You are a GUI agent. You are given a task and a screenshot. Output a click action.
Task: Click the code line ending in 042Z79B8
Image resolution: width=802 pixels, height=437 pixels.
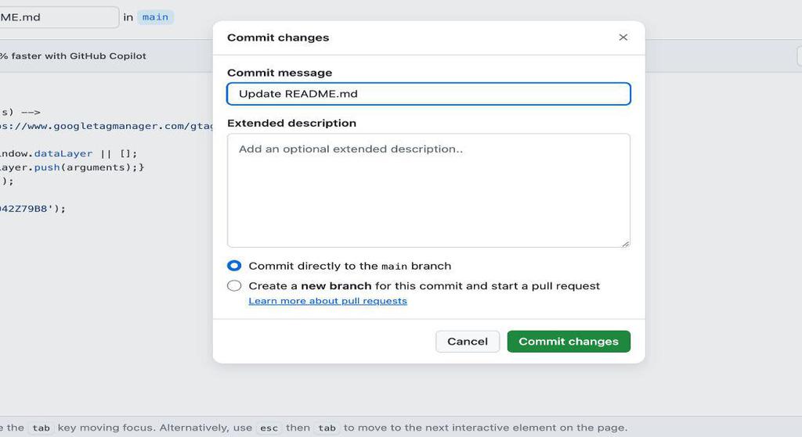(33, 209)
